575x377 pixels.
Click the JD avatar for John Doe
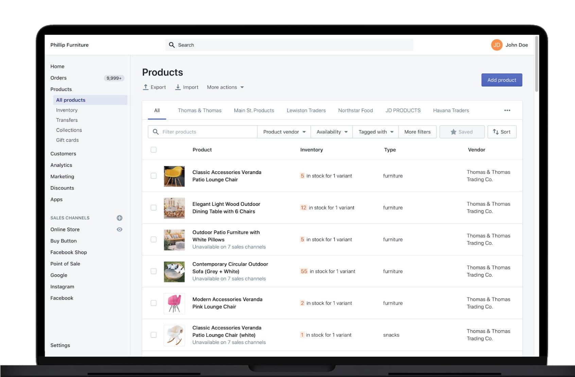tap(496, 45)
